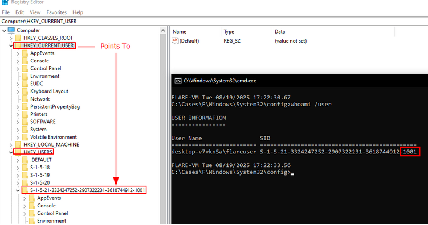This screenshot has width=428, height=225.
Task: Click the EUDC folder icon
Action: pyautogui.click(x=25, y=84)
